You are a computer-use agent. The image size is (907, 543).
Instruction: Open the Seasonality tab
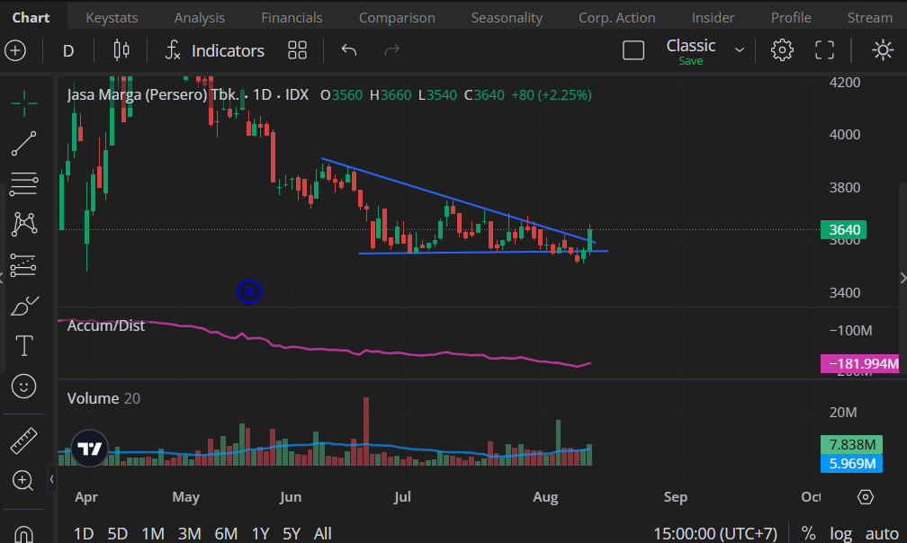click(x=507, y=18)
